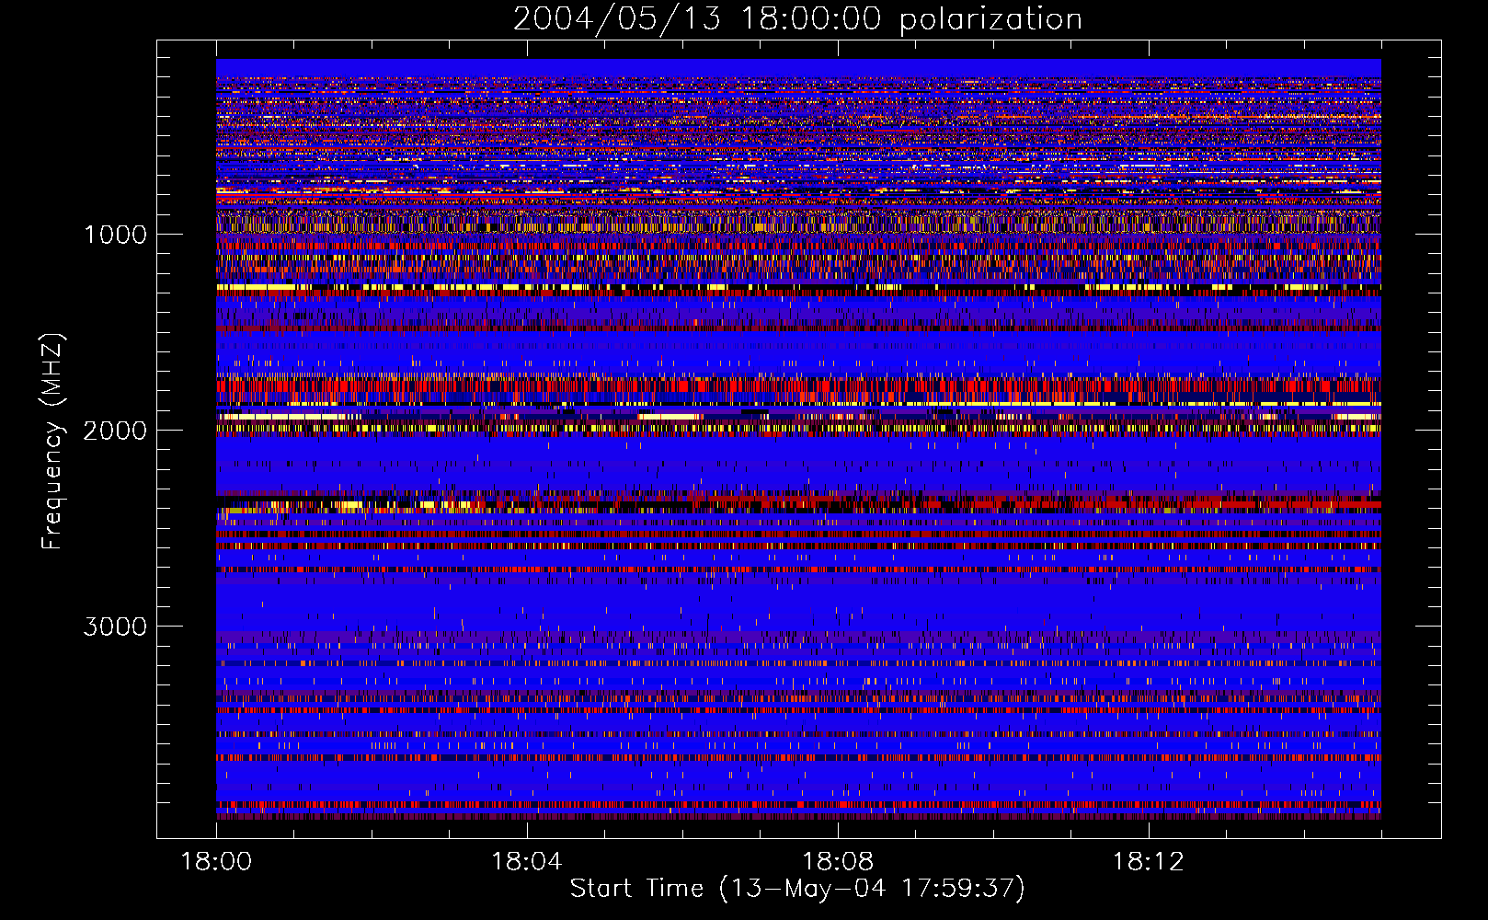This screenshot has height=920, width=1488.
Task: Click the 18:08 time axis label
Action: tap(838, 862)
